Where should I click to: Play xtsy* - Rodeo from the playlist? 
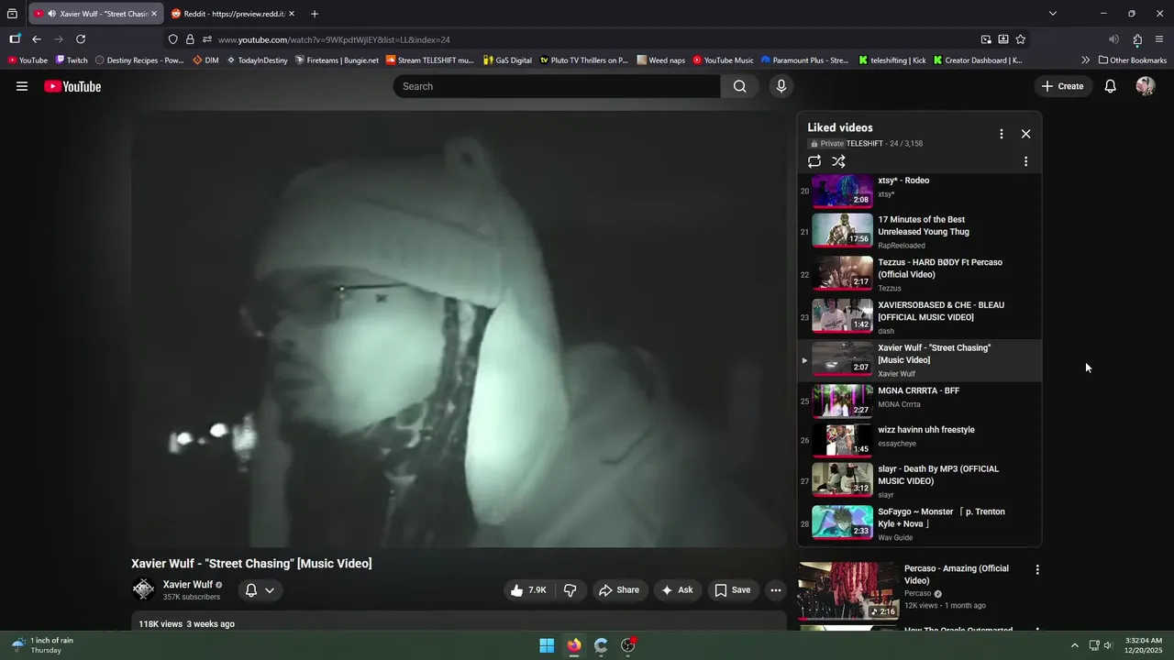[918, 190]
